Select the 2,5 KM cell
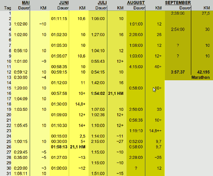 [x=82, y=136]
